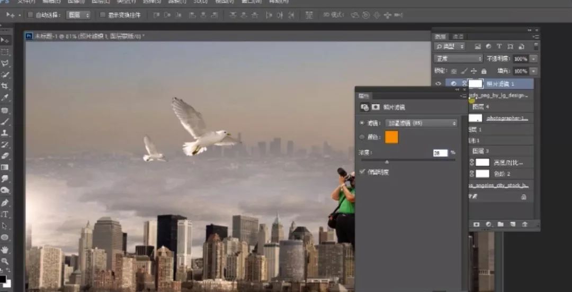
Task: Select the Eraser tool
Action: [x=5, y=156]
